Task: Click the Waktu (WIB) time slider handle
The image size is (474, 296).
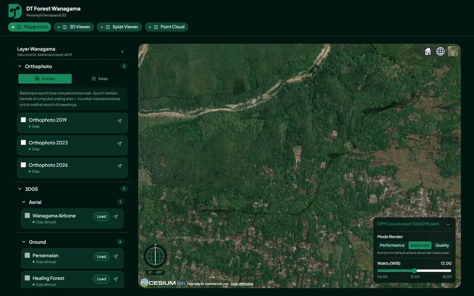Action: [x=414, y=270]
